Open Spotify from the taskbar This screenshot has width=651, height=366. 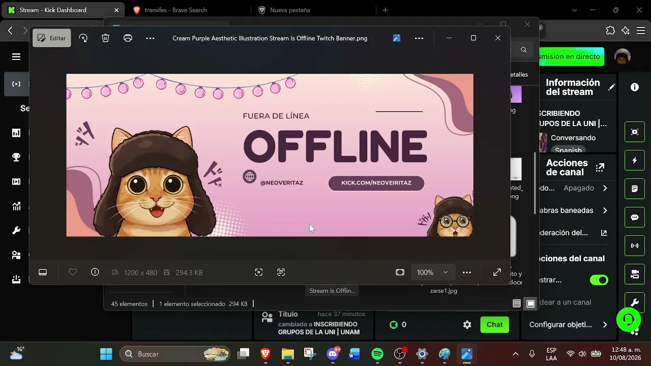coord(377,354)
